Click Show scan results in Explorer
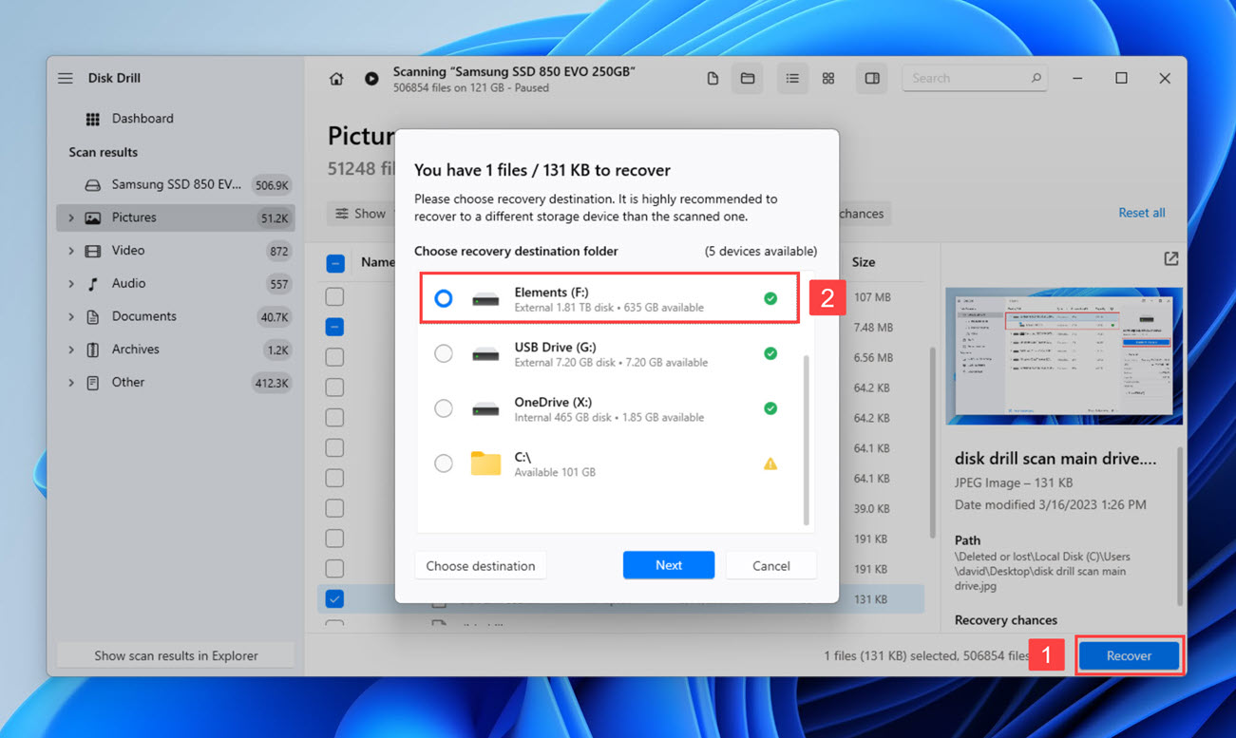 (x=176, y=655)
